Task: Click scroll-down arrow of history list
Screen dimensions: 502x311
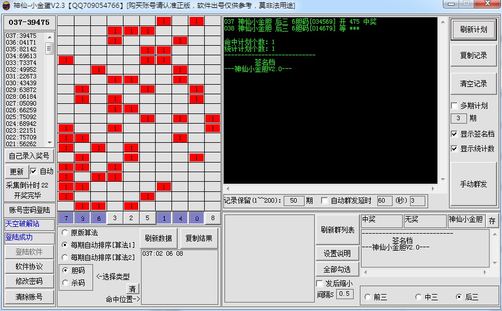Action: 49,143
